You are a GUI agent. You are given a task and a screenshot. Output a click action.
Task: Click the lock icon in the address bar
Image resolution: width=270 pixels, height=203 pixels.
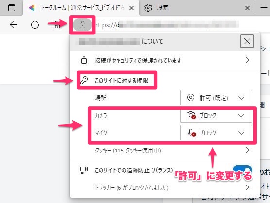[x=83, y=25]
